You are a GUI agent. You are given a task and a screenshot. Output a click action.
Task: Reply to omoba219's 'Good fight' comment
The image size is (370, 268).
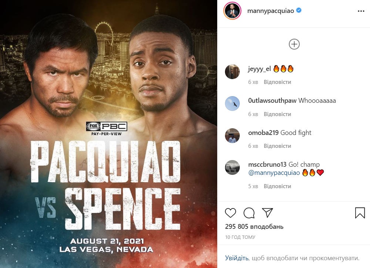(277, 146)
